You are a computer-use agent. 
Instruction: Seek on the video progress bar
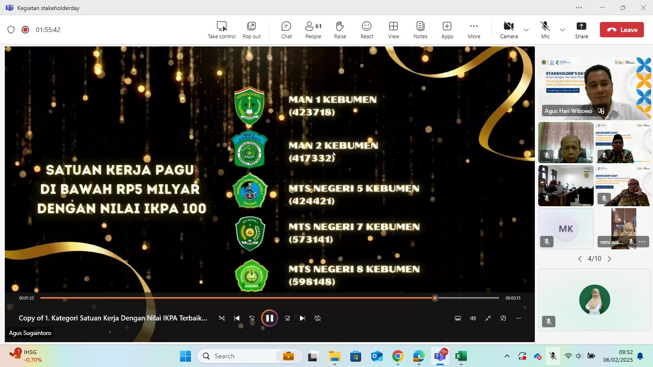coord(269,298)
